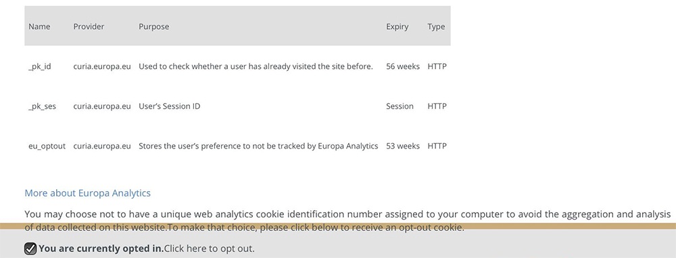Click the eu_optout cookie name cell
Image resolution: width=676 pixels, height=258 pixels.
coord(47,146)
